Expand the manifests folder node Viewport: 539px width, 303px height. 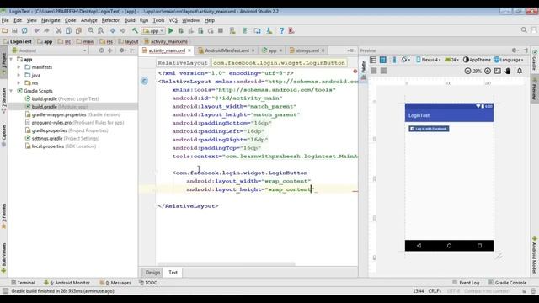pos(19,67)
